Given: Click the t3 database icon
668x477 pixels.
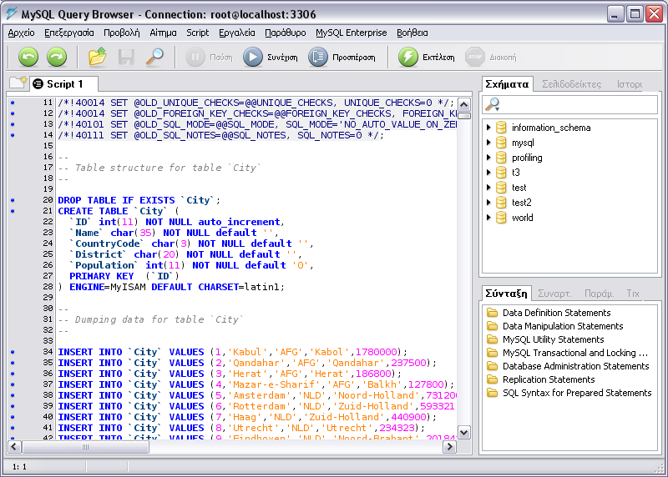Looking at the screenshot, I should (501, 173).
